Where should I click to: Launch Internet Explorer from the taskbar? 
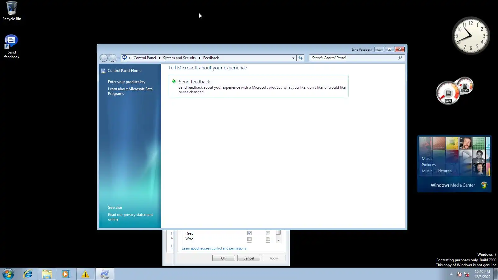tap(28, 274)
